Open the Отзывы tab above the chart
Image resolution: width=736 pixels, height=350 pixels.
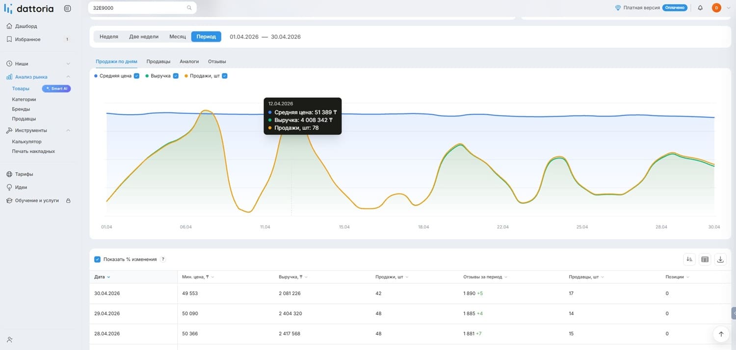coord(217,62)
